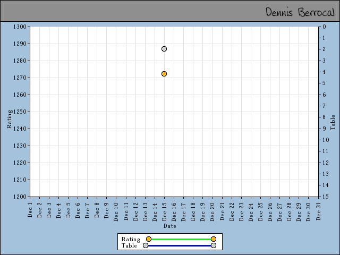340x255 pixels.
Task: Click the left grey marker in legend
Action: pyautogui.click(x=146, y=245)
